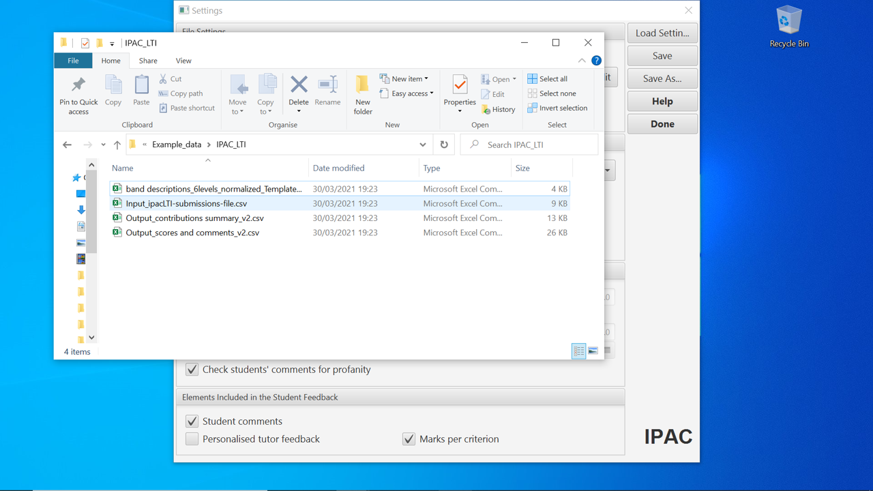
Task: Go up one folder level
Action: 117,145
